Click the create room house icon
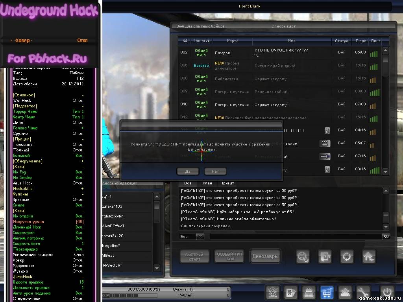 tap(369, 256)
